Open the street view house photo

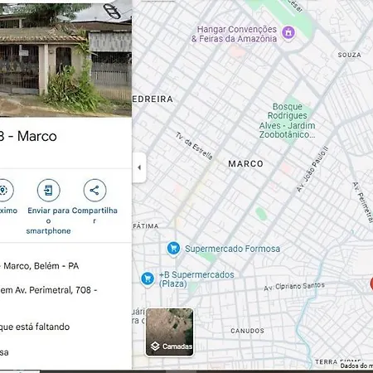pyautogui.click(x=65, y=58)
